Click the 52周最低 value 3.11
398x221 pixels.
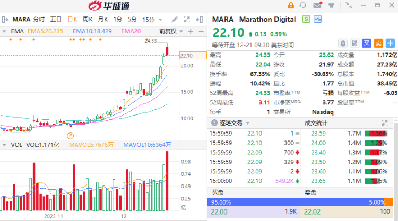(264, 102)
